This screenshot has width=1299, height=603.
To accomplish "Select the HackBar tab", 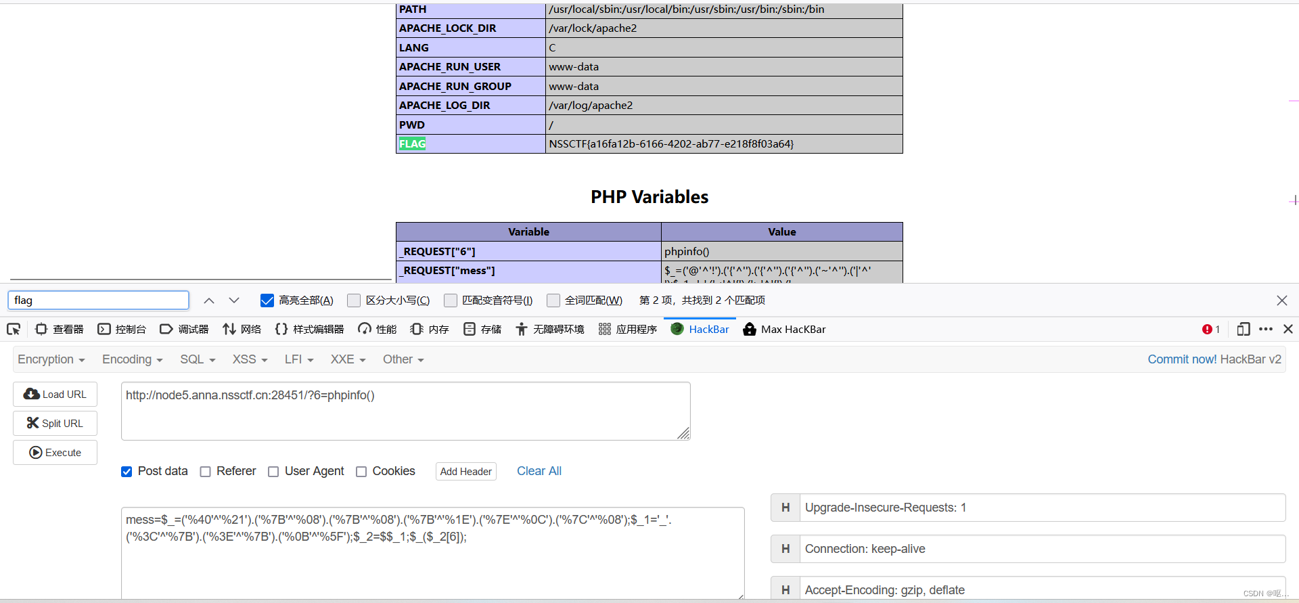I will (x=700, y=329).
